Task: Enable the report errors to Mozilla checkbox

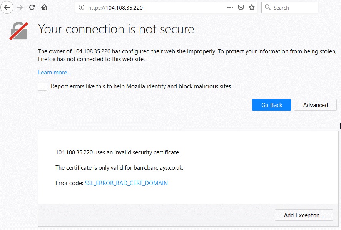Action: [x=43, y=86]
